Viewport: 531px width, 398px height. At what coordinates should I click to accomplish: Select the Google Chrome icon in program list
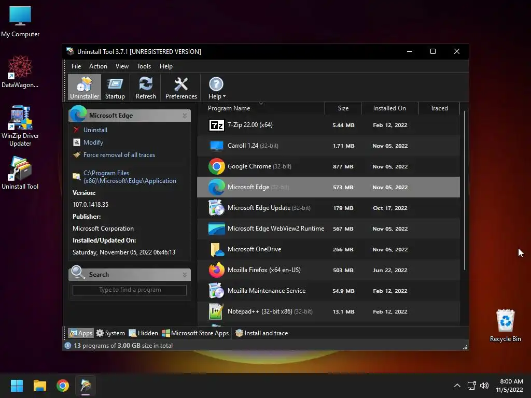216,166
